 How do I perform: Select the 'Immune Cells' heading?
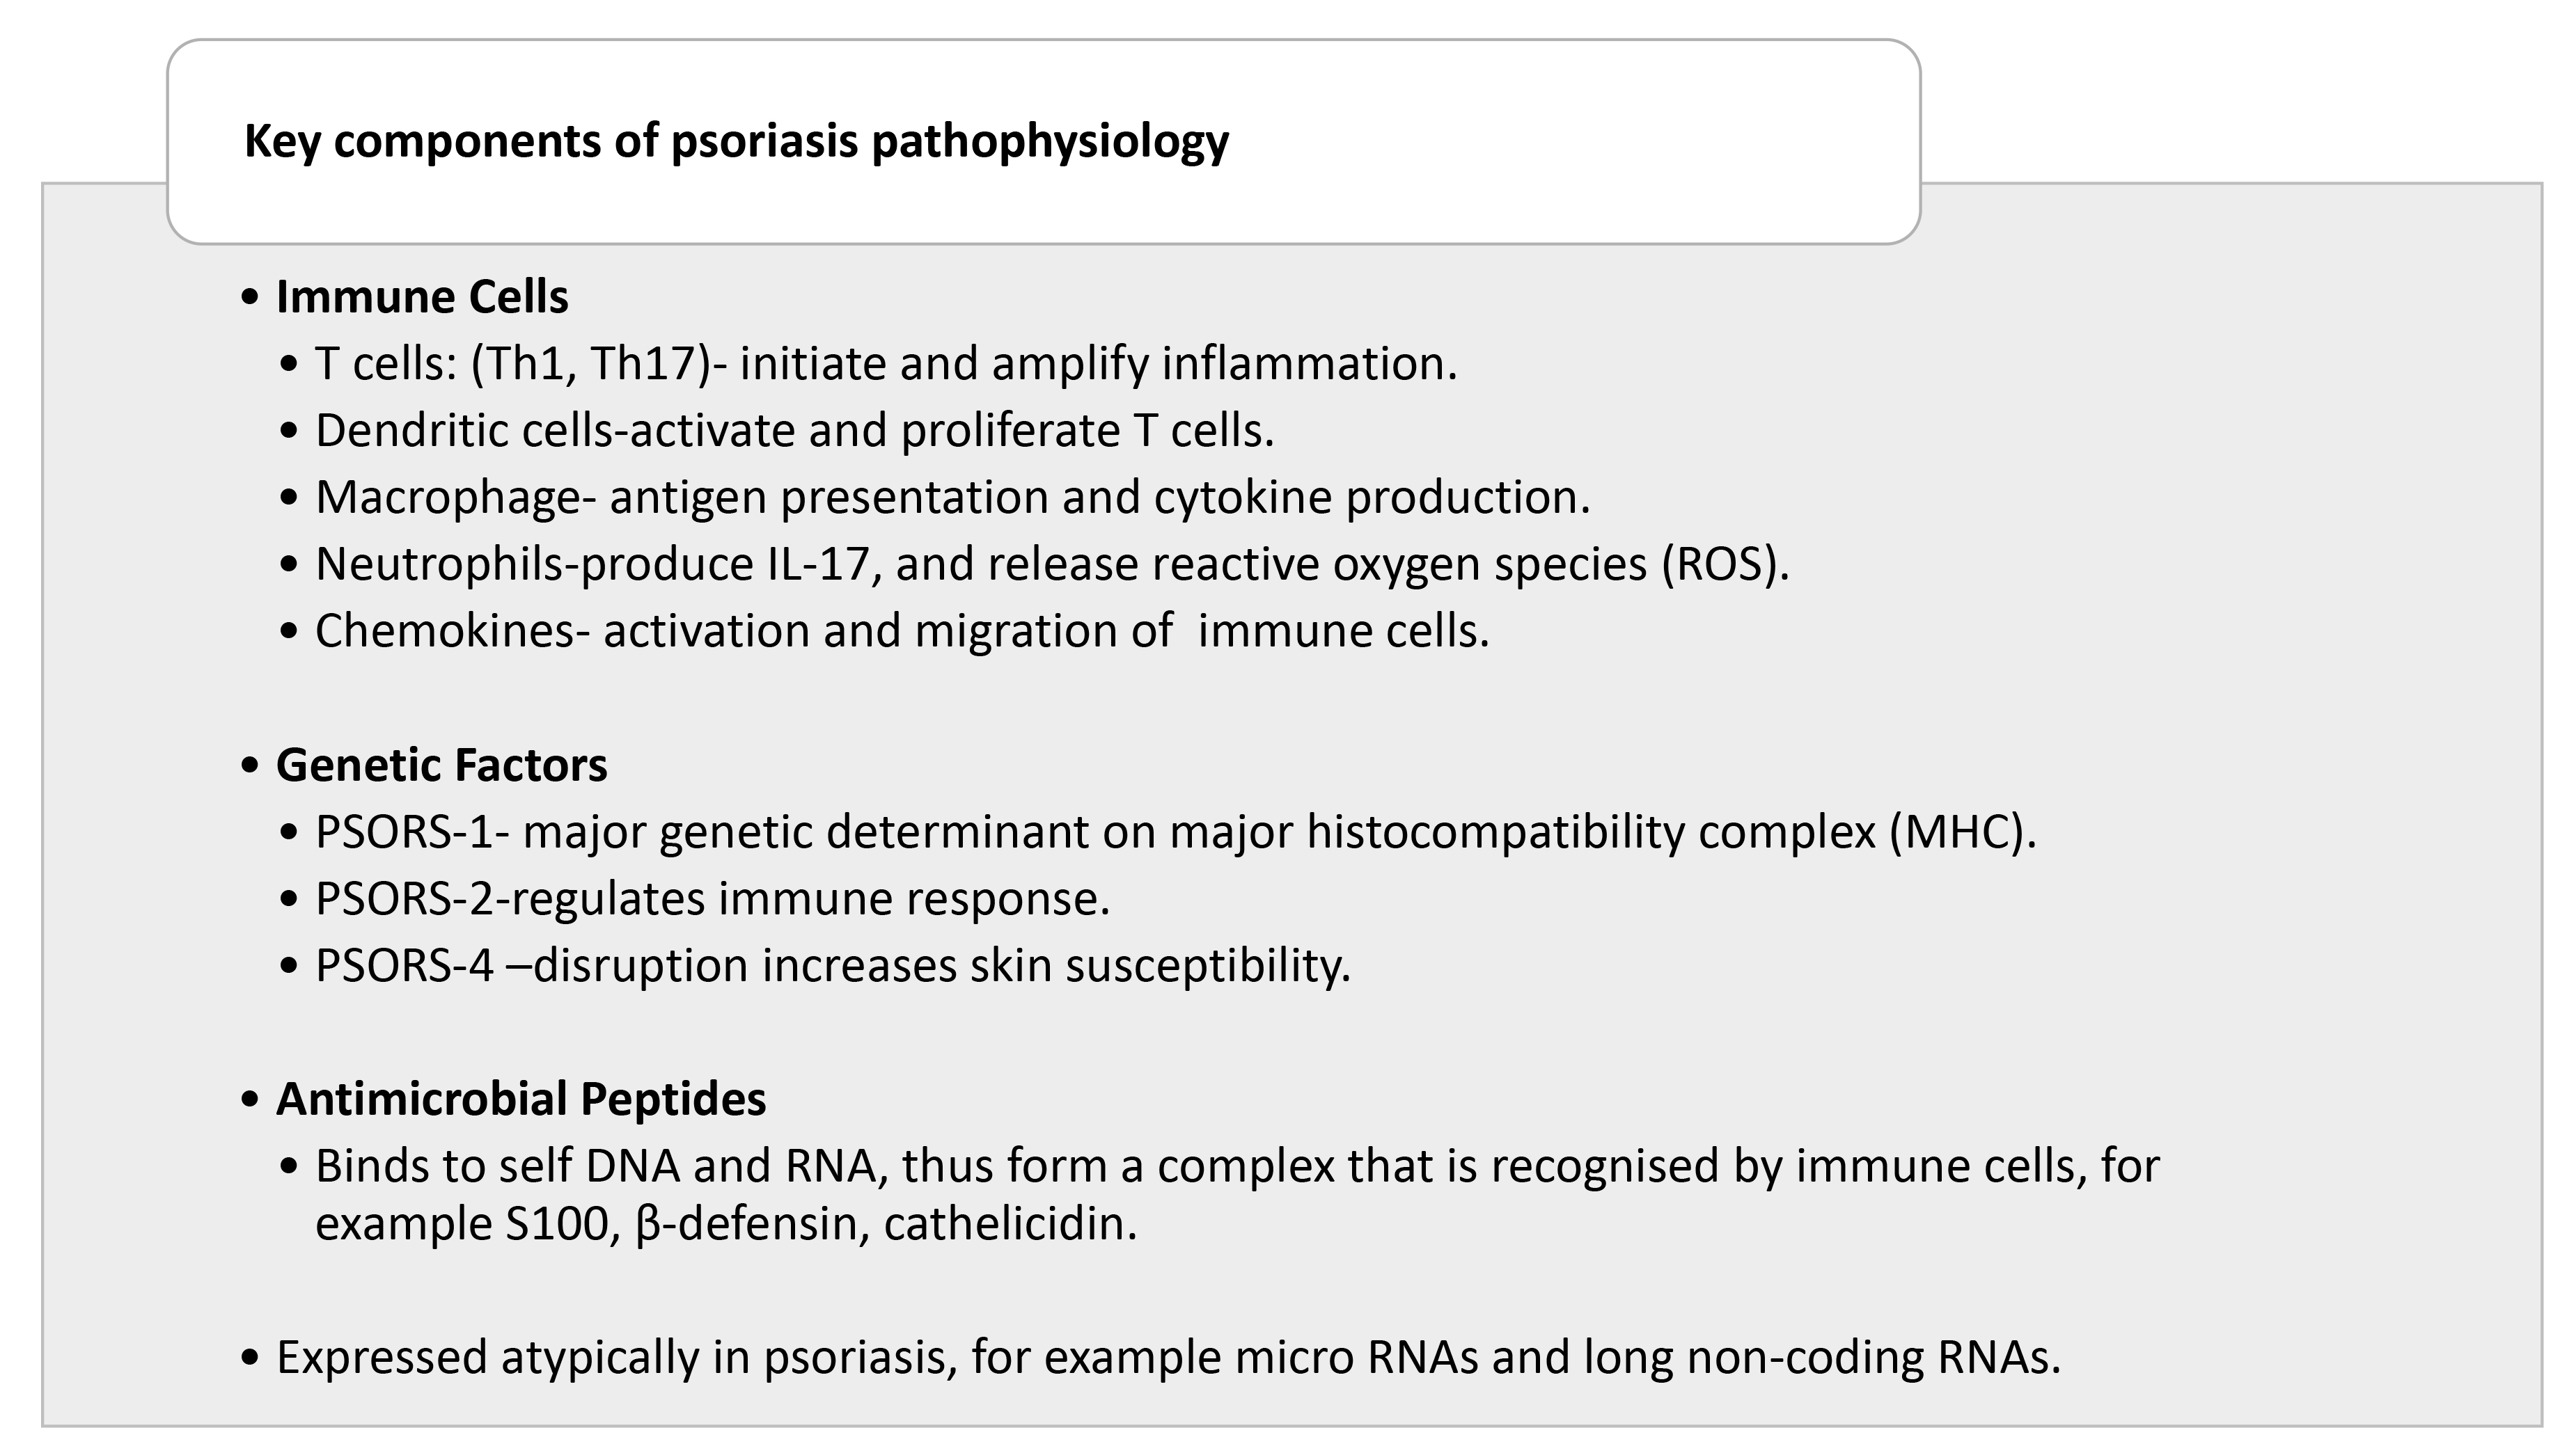point(422,297)
